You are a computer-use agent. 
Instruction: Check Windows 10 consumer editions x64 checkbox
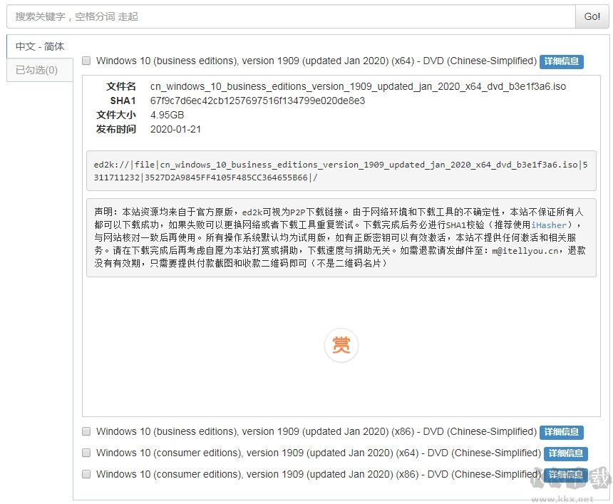tap(86, 453)
